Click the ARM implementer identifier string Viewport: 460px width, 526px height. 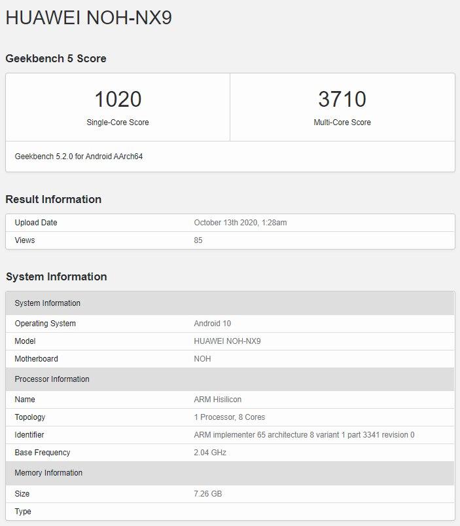coord(304,435)
